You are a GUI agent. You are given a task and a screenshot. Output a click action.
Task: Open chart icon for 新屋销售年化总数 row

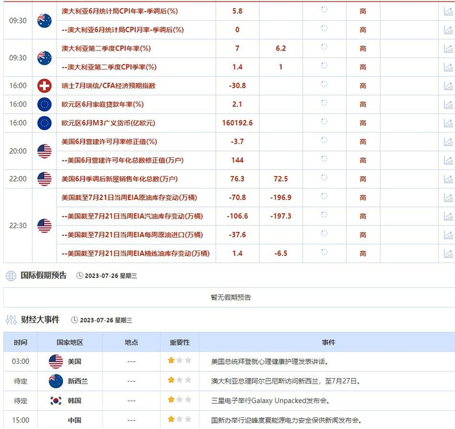[x=448, y=179]
